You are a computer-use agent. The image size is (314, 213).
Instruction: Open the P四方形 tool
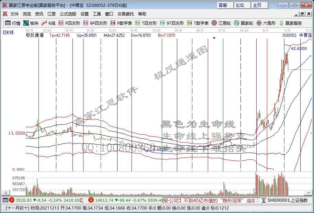click(69, 23)
